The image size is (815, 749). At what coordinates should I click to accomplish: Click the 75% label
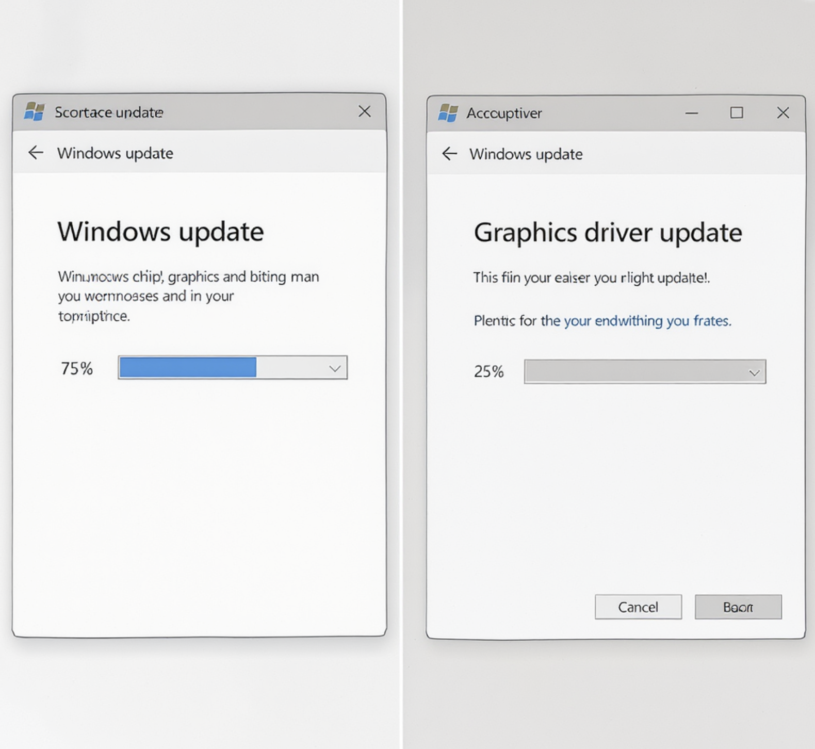pyautogui.click(x=77, y=368)
